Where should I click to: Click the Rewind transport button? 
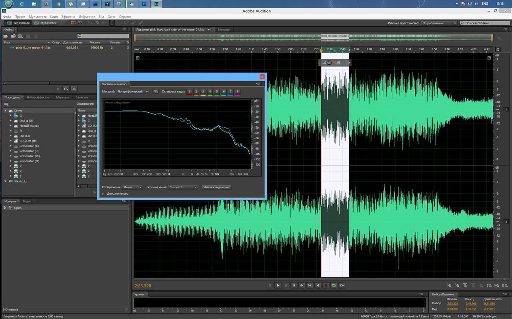click(302, 285)
